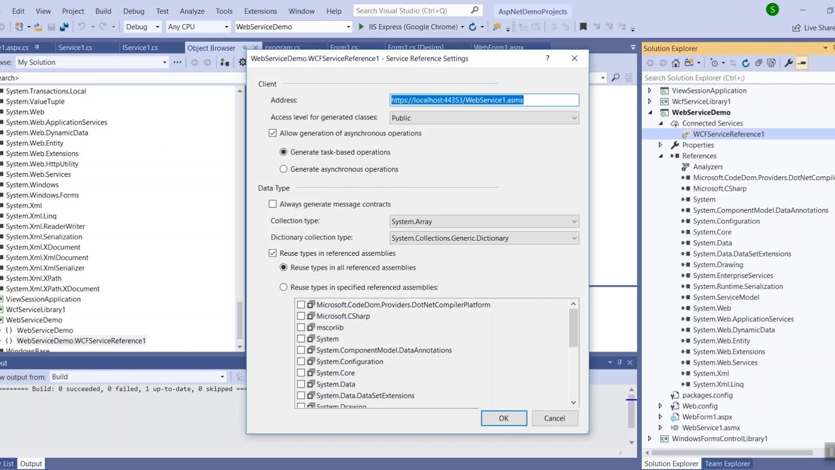The height and width of the screenshot is (470, 835).
Task: Select Generate task-based operations radio button
Action: (x=283, y=152)
